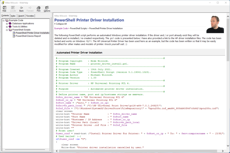The width and height of the screenshot is (230, 153).
Task: Open the Favorites tab
Action: [30, 16]
